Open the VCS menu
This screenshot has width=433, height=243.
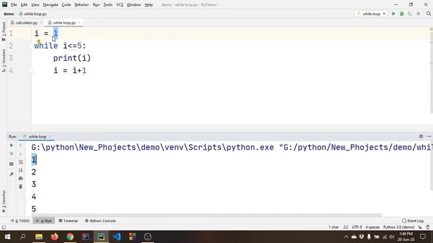[x=120, y=5]
